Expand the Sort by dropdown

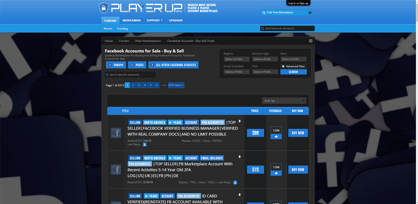[284, 101]
